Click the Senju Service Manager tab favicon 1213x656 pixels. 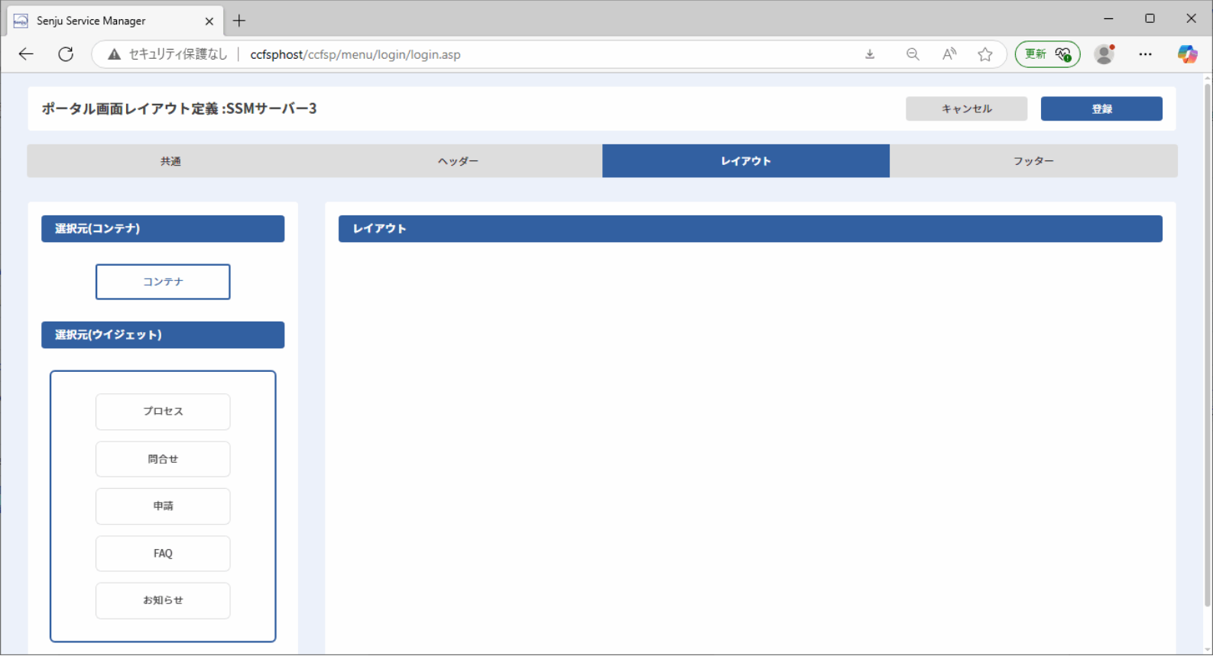click(21, 21)
